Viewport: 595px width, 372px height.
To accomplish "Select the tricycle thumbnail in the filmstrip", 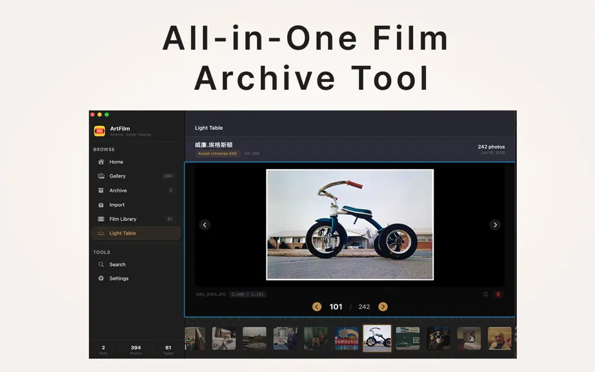I will [377, 338].
